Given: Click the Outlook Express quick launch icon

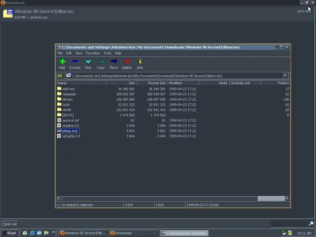Looking at the screenshot, I should click(39, 233).
